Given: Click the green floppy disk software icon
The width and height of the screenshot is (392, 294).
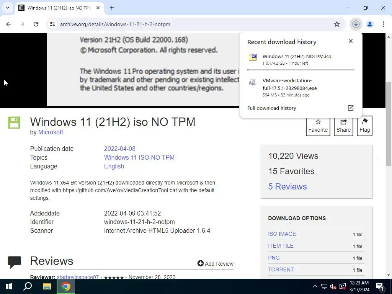Looking at the screenshot, I should (14, 122).
